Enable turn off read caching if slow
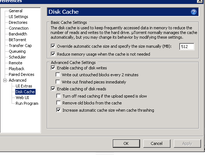The height and width of the screenshot is (155, 205). coord(58,96)
